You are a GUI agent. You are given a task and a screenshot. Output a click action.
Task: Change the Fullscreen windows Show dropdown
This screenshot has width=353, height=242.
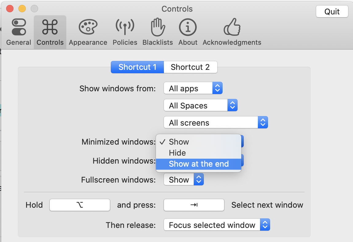[183, 180]
